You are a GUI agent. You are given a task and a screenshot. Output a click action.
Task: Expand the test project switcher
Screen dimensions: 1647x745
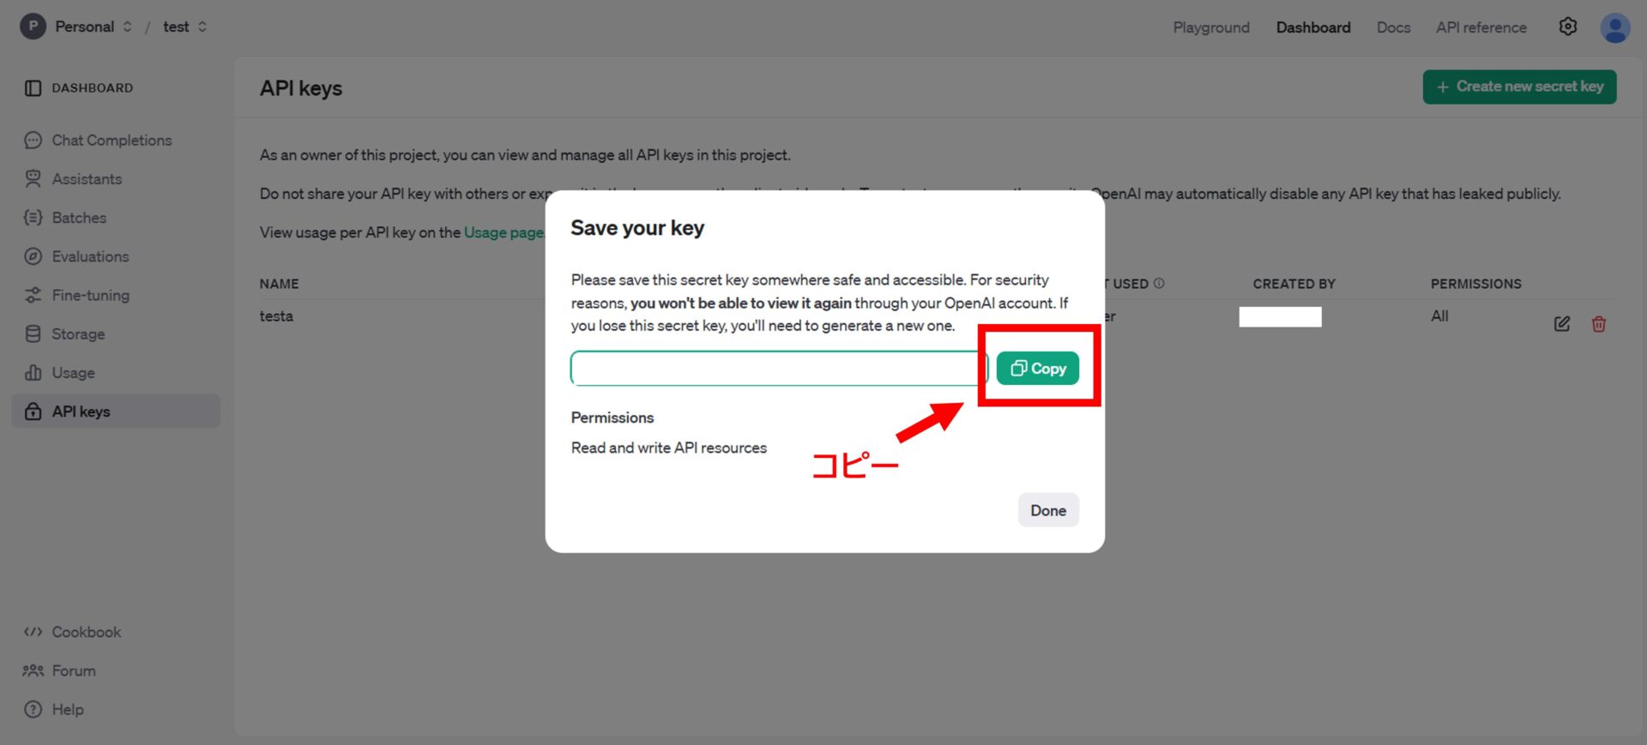pos(202,27)
